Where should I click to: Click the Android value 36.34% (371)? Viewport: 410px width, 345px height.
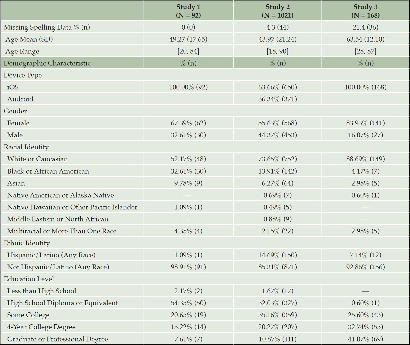point(277,99)
